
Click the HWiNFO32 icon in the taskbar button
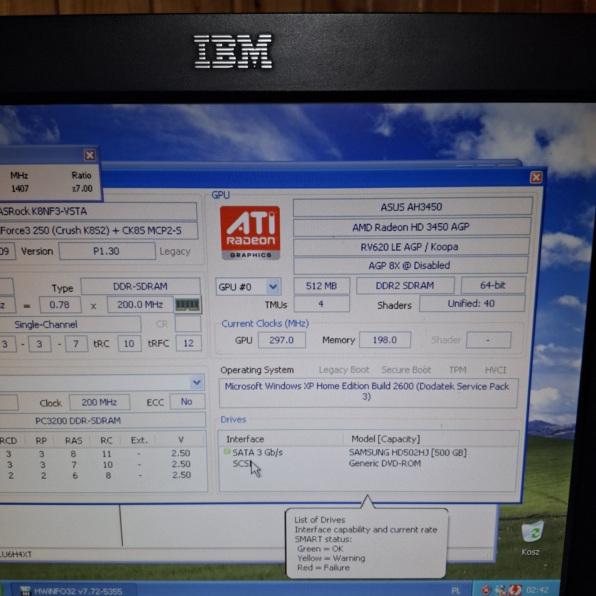[x=25, y=591]
